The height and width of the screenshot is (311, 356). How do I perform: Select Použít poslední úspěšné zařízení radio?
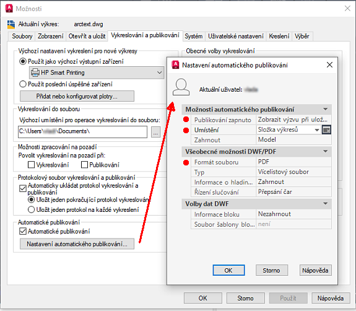click(23, 84)
